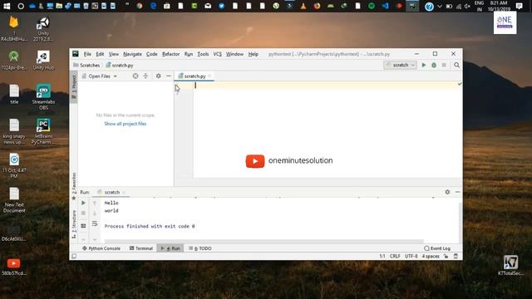The height and width of the screenshot is (299, 532).
Task: Click CRLF line separator in status bar
Action: point(395,257)
